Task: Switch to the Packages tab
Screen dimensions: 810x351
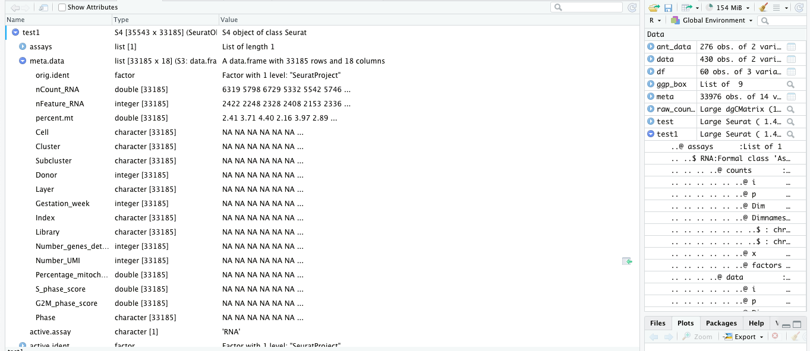Action: point(721,323)
